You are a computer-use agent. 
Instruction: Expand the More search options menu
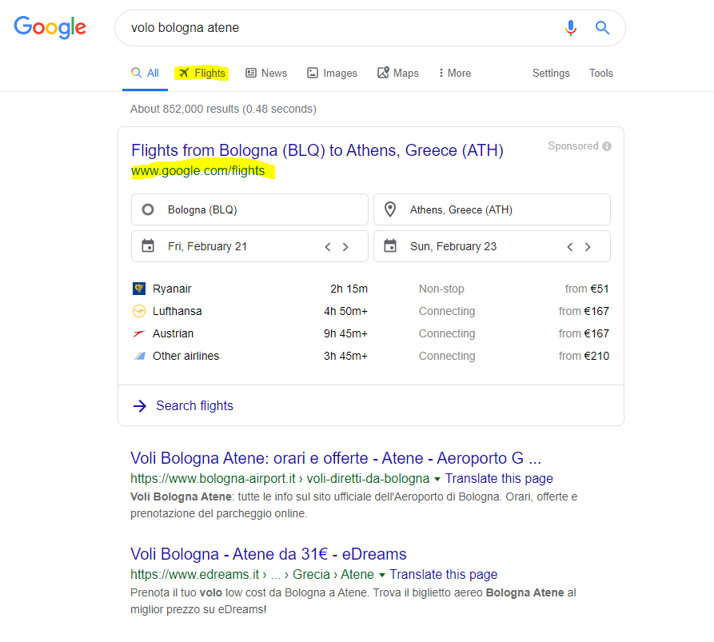(x=454, y=73)
